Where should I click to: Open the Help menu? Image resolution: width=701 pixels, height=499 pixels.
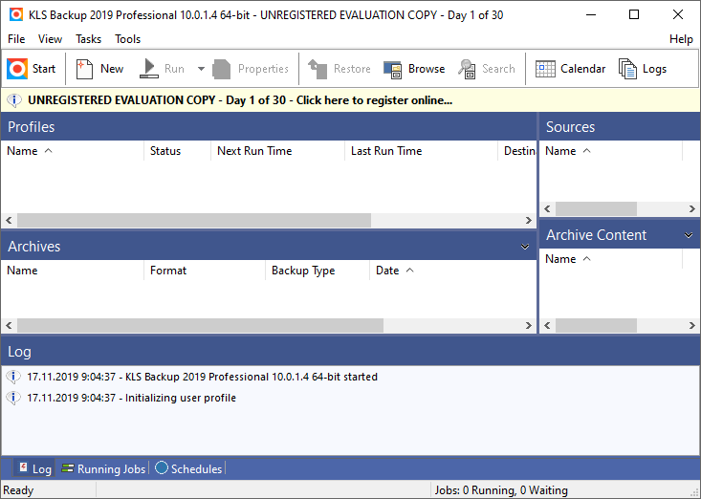681,39
